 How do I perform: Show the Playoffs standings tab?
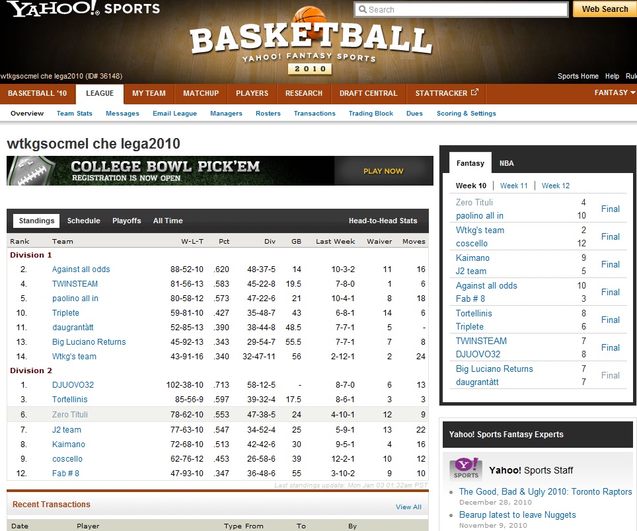pyautogui.click(x=126, y=221)
